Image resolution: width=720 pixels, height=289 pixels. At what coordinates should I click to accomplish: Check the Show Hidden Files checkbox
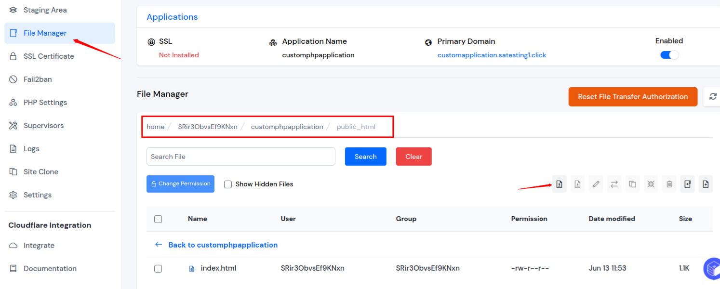(x=228, y=184)
